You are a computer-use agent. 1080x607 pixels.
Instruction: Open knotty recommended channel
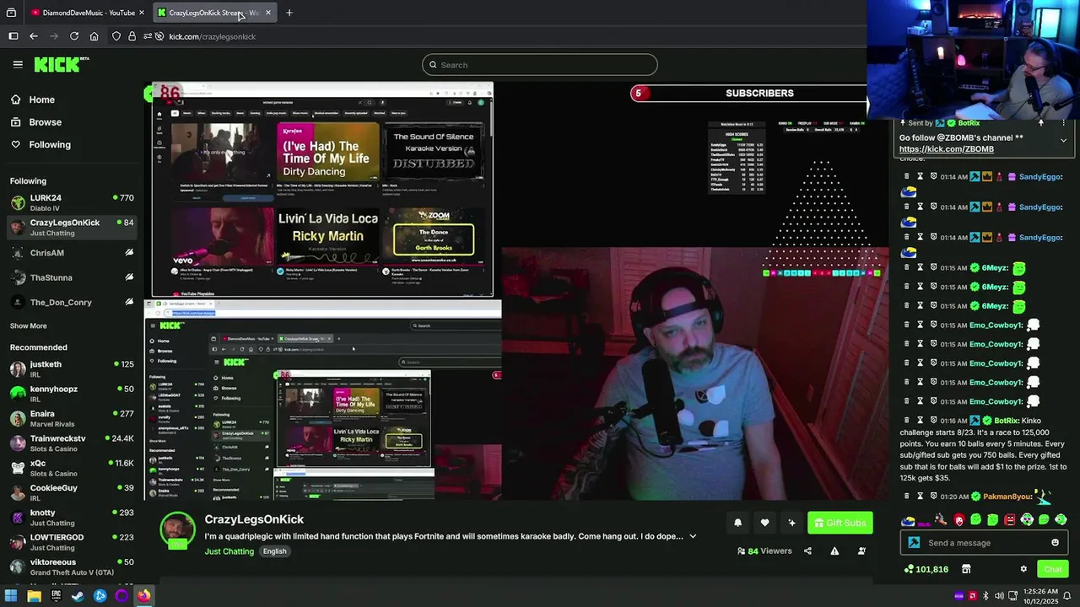click(x=72, y=517)
